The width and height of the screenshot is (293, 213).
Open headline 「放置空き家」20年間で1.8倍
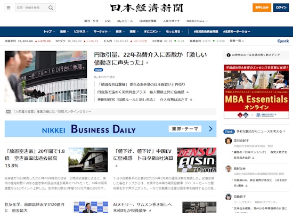(35, 158)
